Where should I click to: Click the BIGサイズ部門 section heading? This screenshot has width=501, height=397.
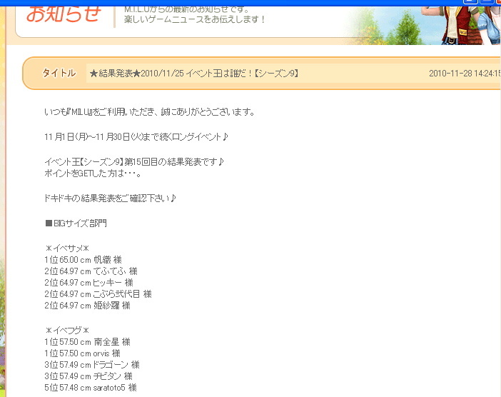point(76,223)
